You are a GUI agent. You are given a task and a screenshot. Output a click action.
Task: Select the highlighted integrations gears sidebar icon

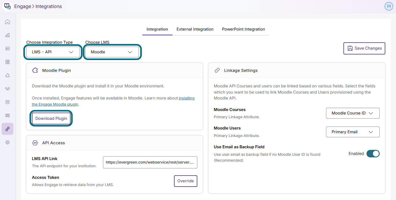(8, 129)
